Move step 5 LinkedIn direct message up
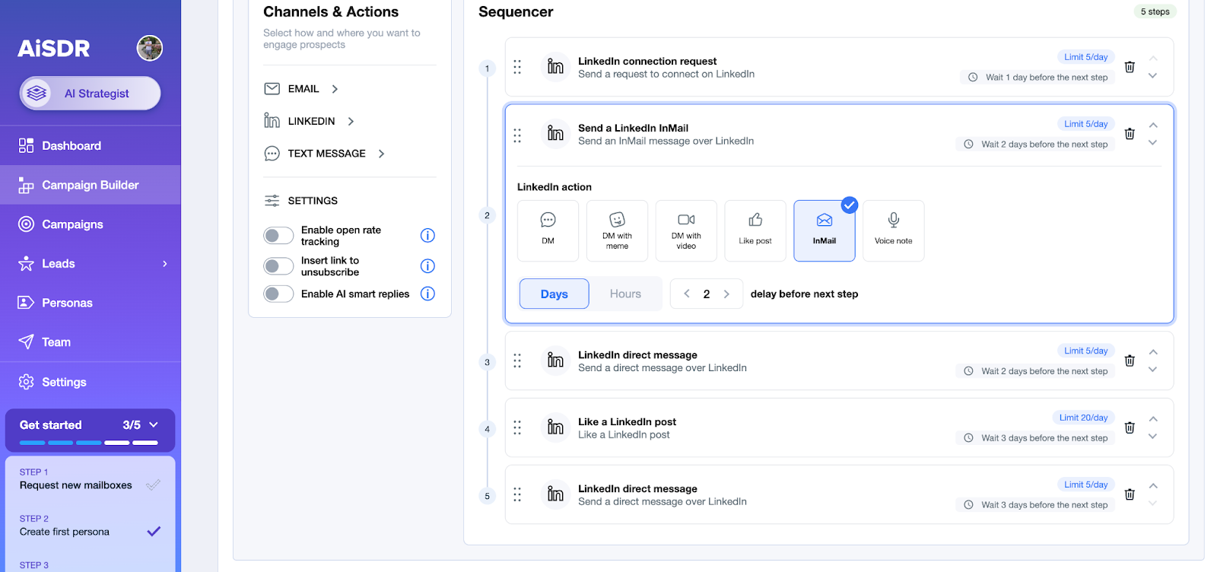 [x=1153, y=486]
